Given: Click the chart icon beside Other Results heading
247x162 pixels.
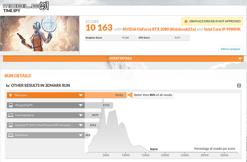Looking at the screenshot, I should click(x=8, y=85).
